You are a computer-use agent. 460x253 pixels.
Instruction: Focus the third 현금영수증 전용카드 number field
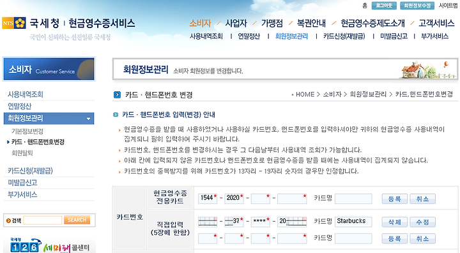click(261, 199)
